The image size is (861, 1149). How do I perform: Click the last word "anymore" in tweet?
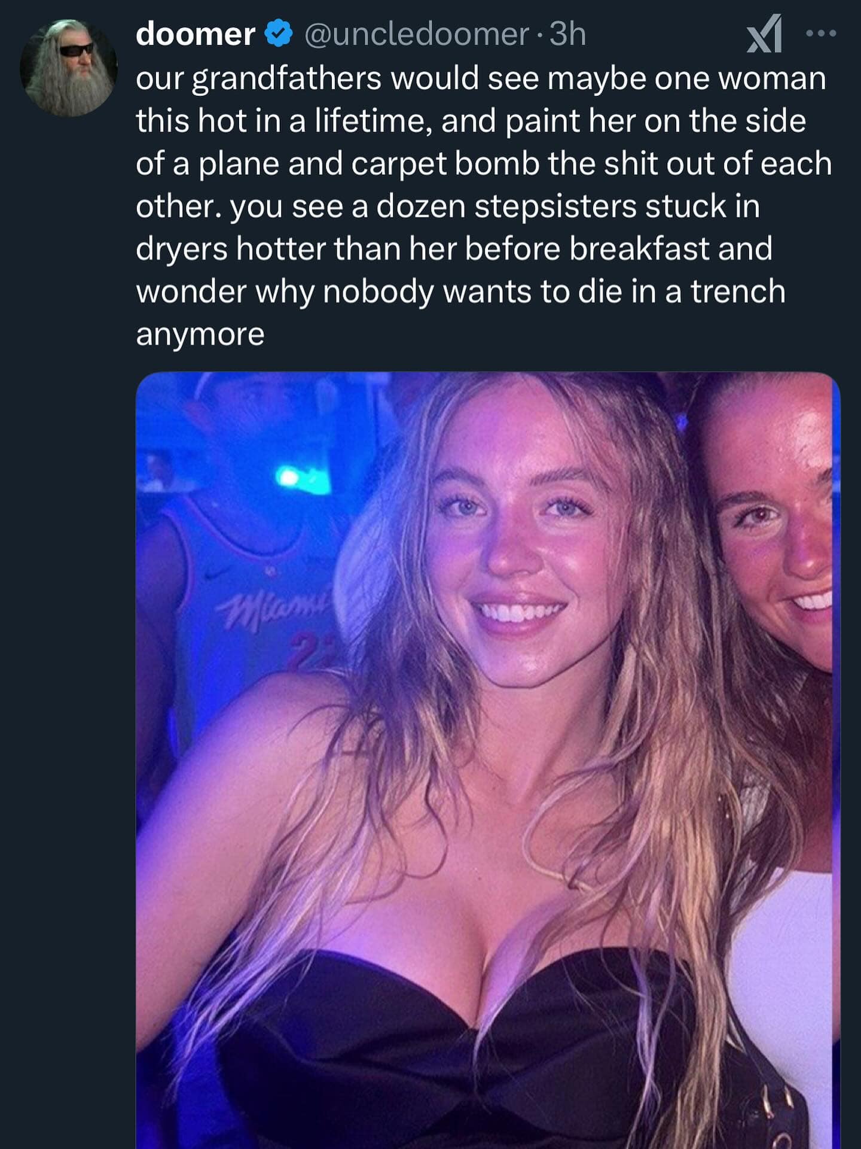(200, 334)
